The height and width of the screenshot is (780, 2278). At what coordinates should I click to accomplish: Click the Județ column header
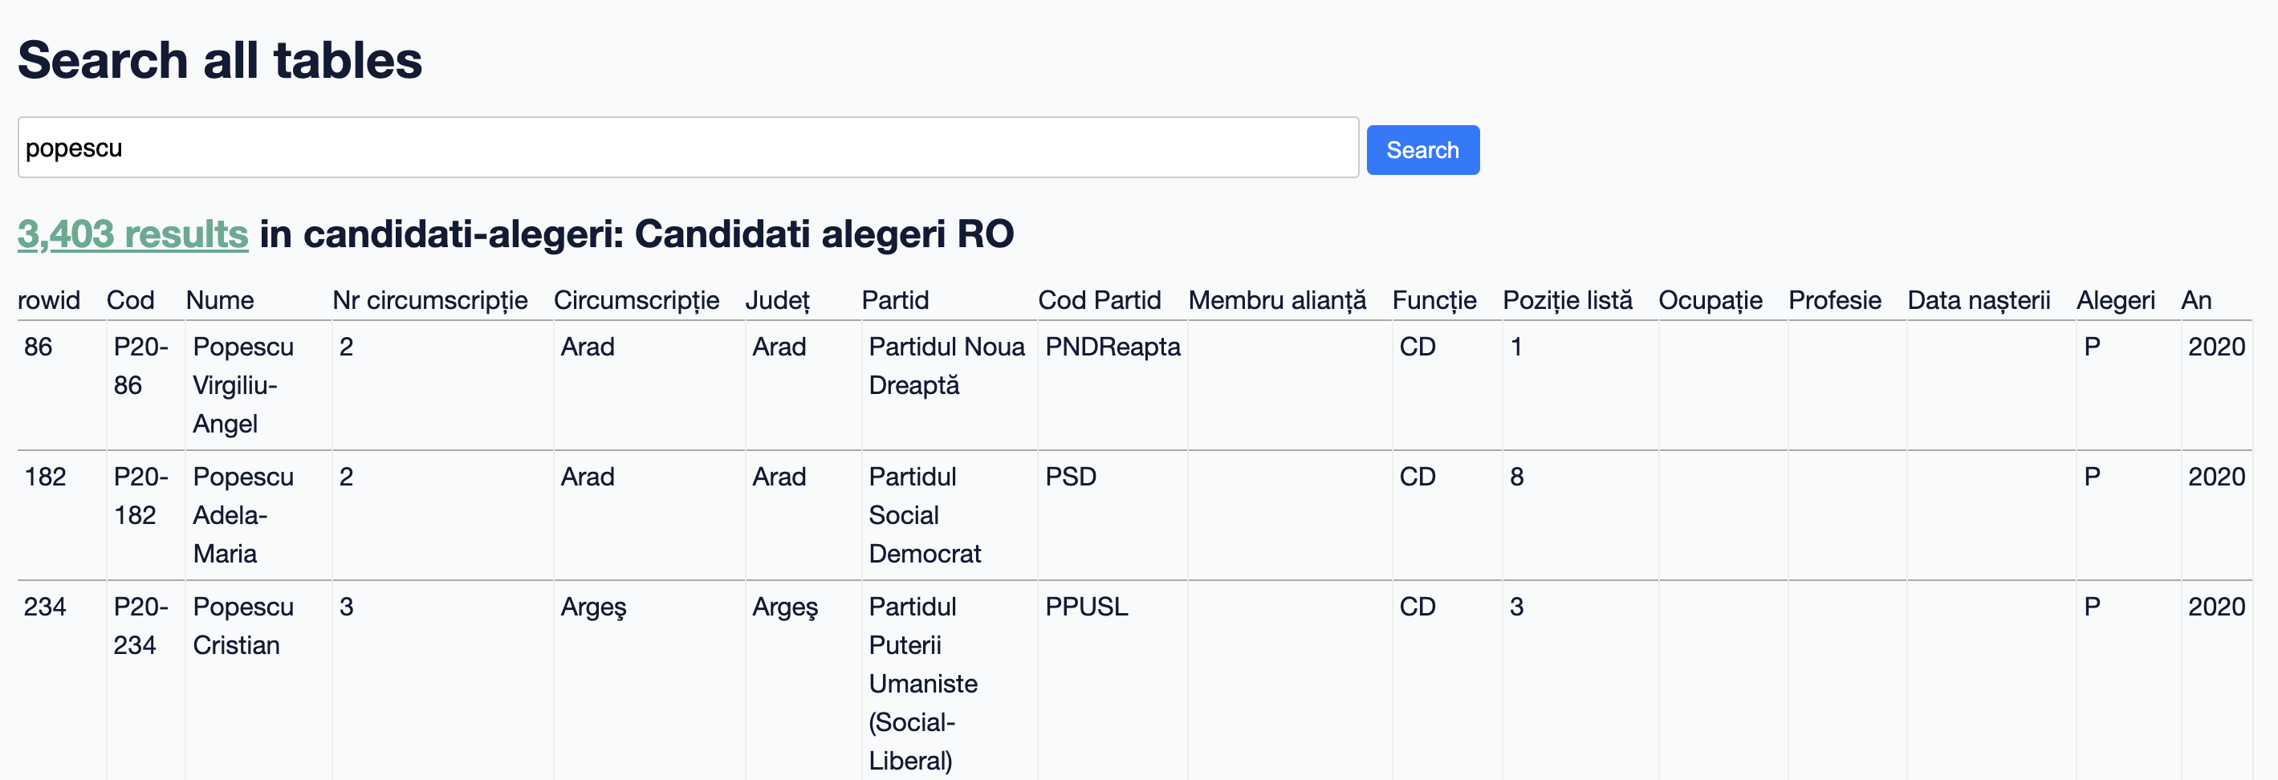point(777,300)
